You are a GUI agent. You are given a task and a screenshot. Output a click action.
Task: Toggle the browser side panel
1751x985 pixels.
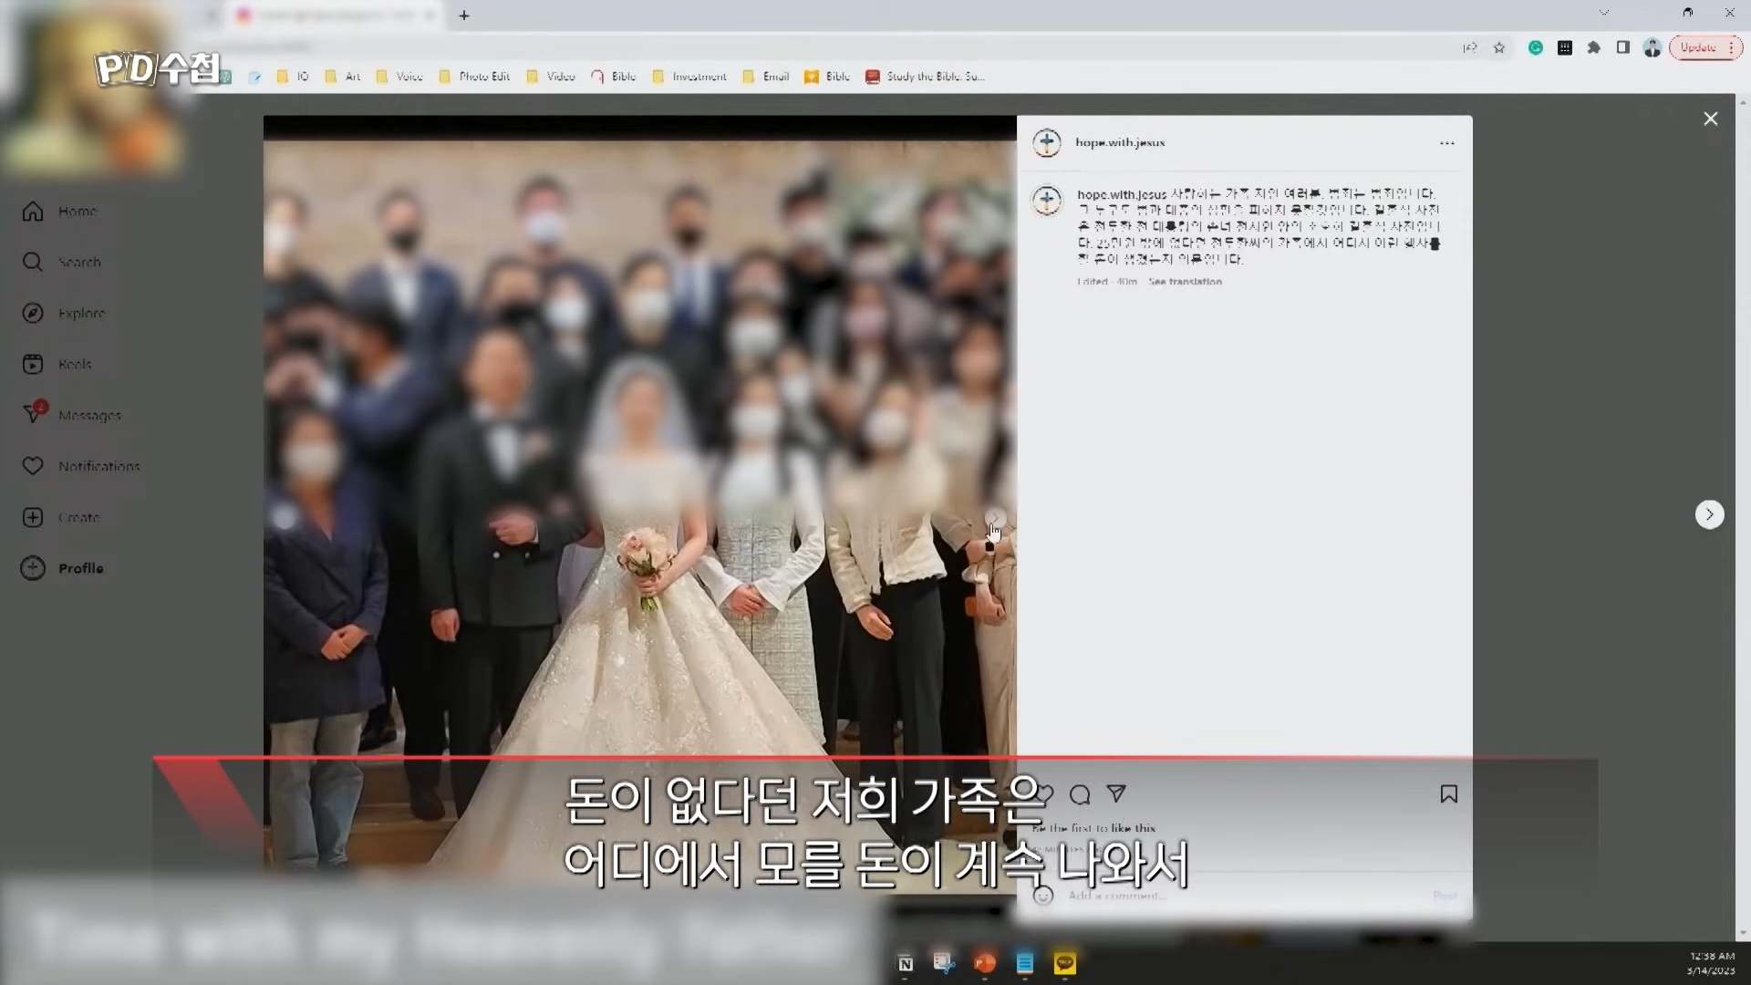pyautogui.click(x=1623, y=47)
